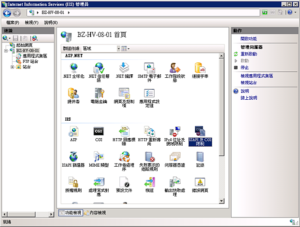The image size is (300, 227).
Task: Open the .NET 編譯 feature icon
Action: [x=124, y=70]
